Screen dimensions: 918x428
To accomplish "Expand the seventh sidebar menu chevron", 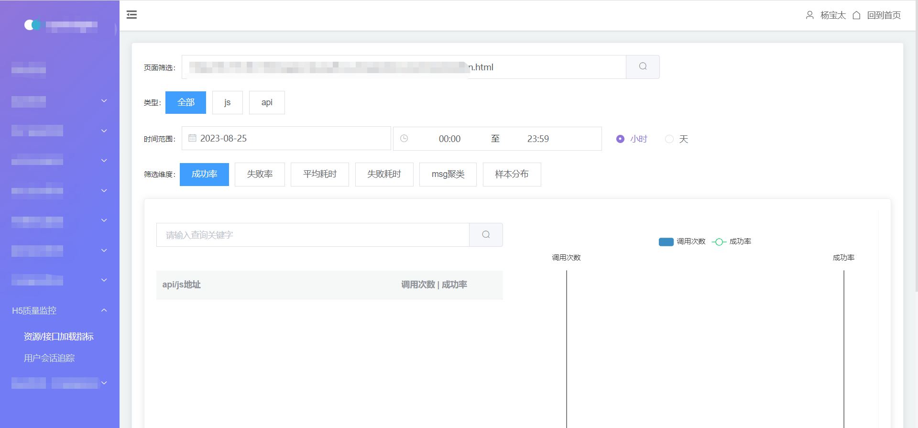I will pyautogui.click(x=104, y=280).
